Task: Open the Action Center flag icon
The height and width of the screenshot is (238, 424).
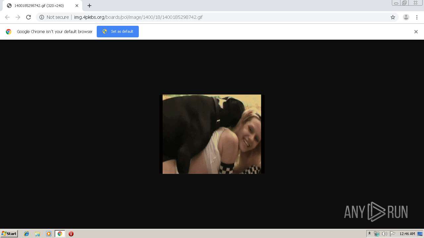Action: coord(393,234)
